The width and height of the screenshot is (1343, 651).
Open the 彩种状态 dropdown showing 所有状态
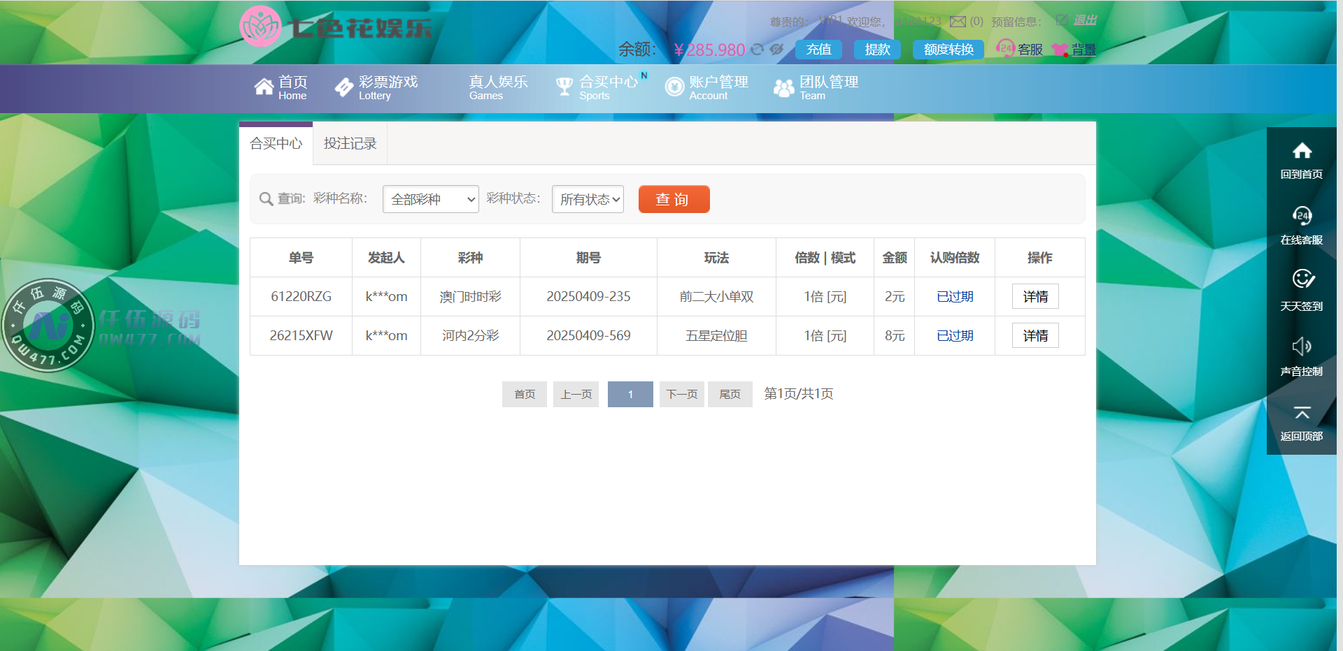[588, 199]
